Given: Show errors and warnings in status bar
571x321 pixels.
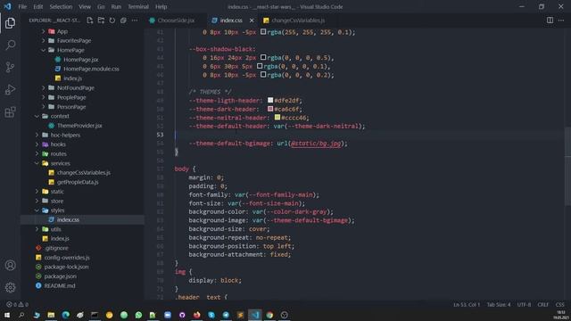Looking at the screenshot, I should 17,304.
